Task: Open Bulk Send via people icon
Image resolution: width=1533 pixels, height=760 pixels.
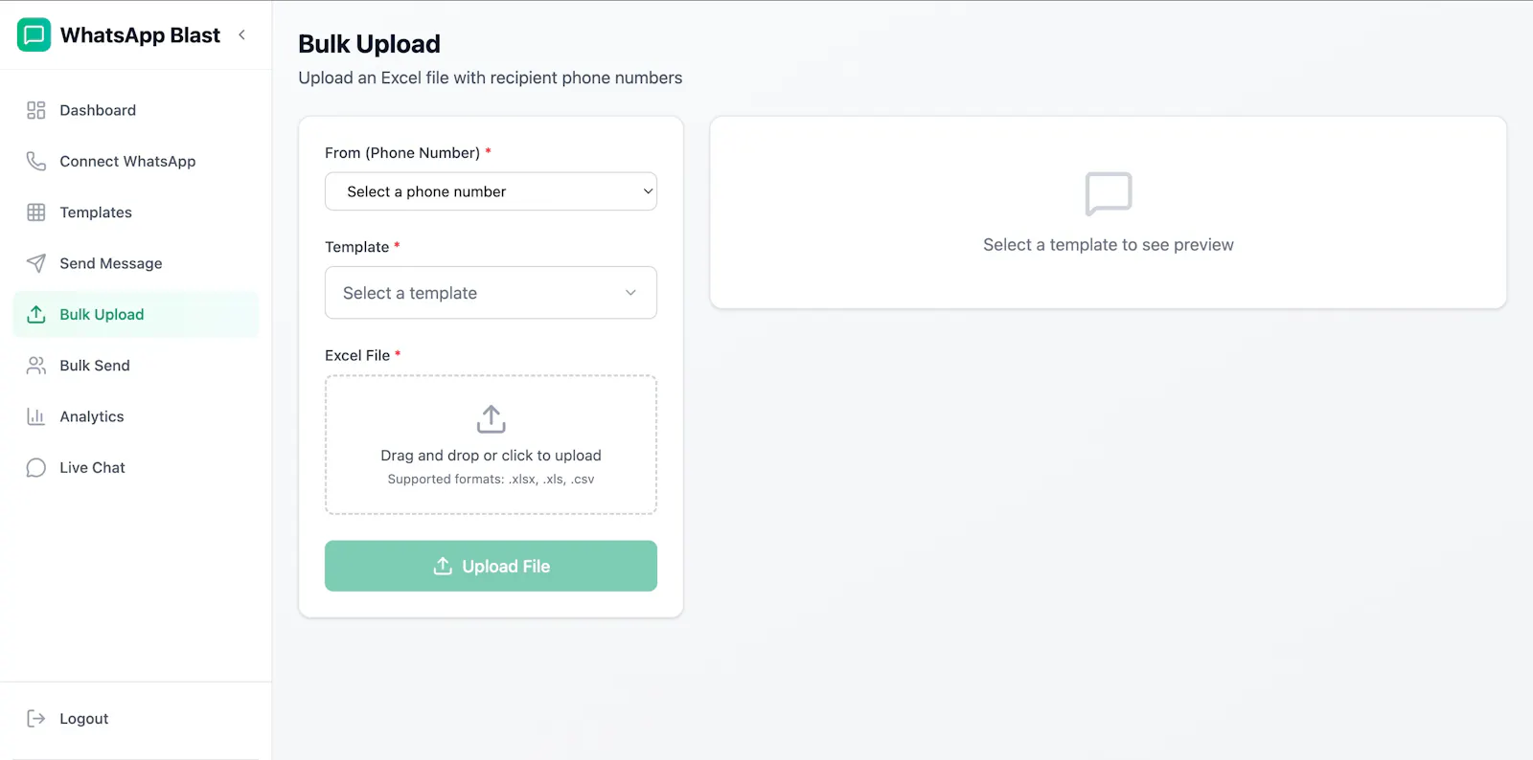Action: click(36, 366)
